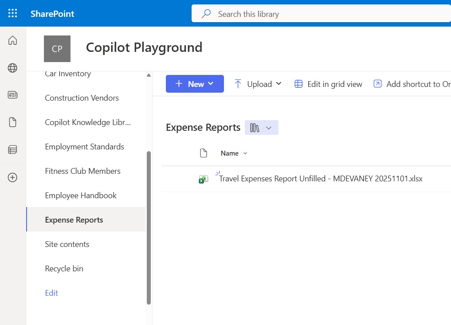Click the Home icon in left rail
451x325 pixels.
coord(12,41)
